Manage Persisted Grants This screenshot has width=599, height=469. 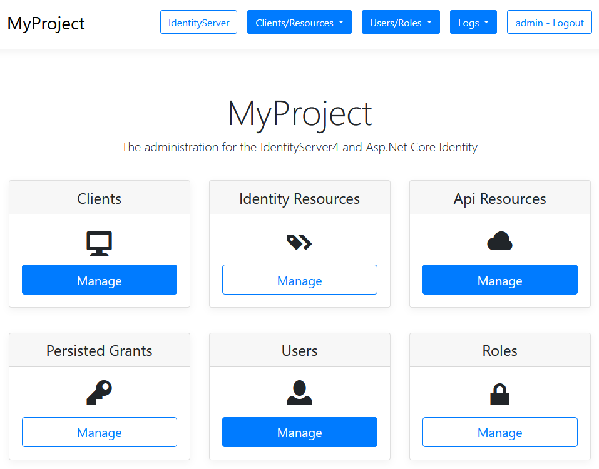[100, 432]
